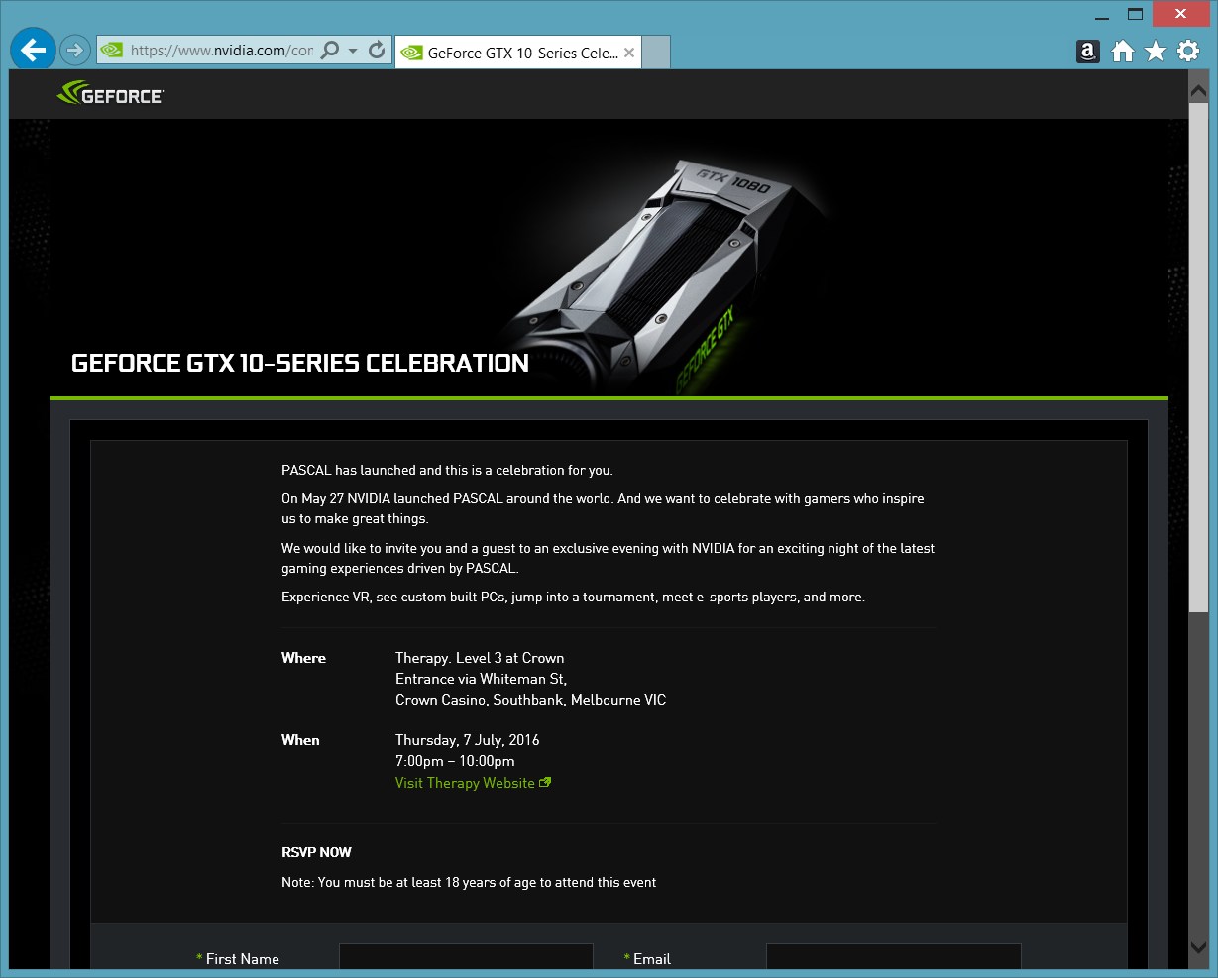Click the GeForce logo in header
The height and width of the screenshot is (978, 1218).
click(111, 94)
